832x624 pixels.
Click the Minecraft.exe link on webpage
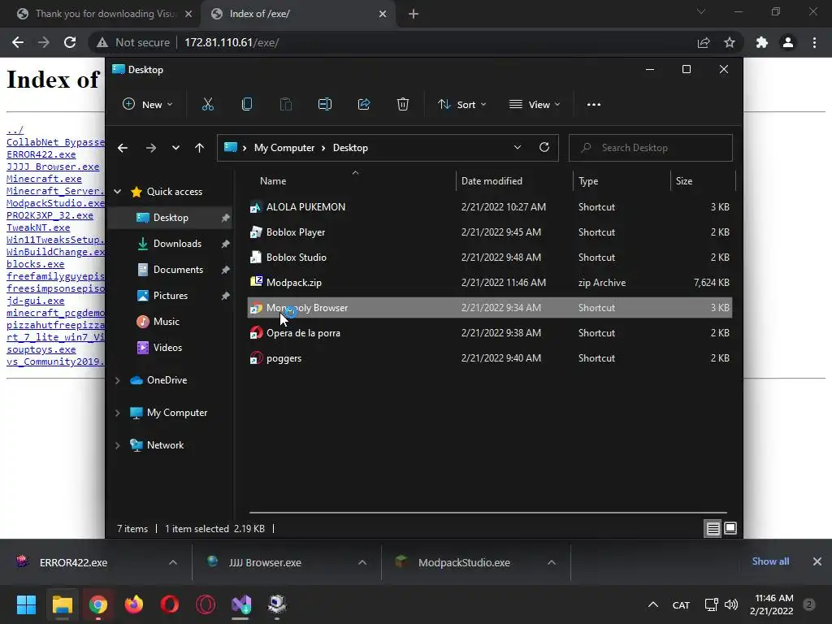click(x=44, y=179)
